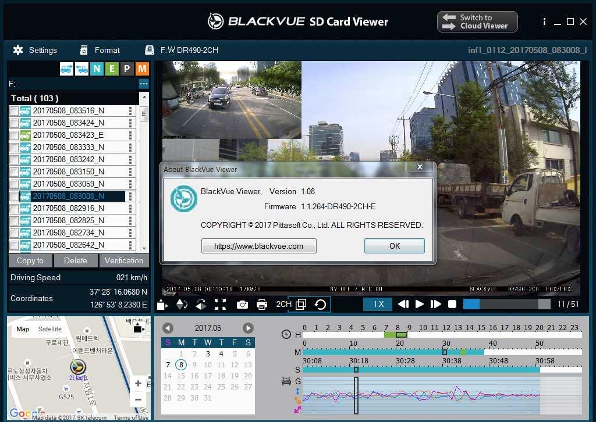Open options menu for 20170508_083059_N
The height and width of the screenshot is (422, 596).
130,184
